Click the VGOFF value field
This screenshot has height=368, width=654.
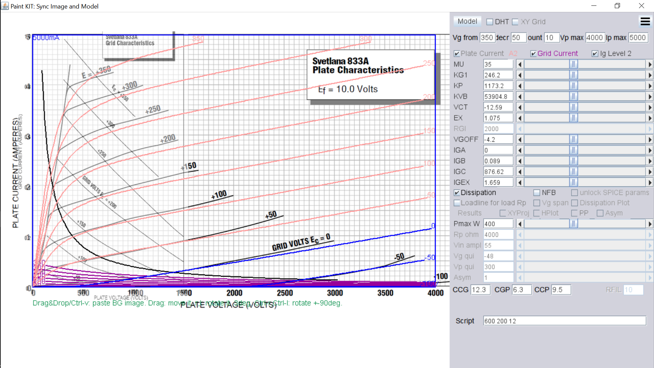(x=498, y=139)
